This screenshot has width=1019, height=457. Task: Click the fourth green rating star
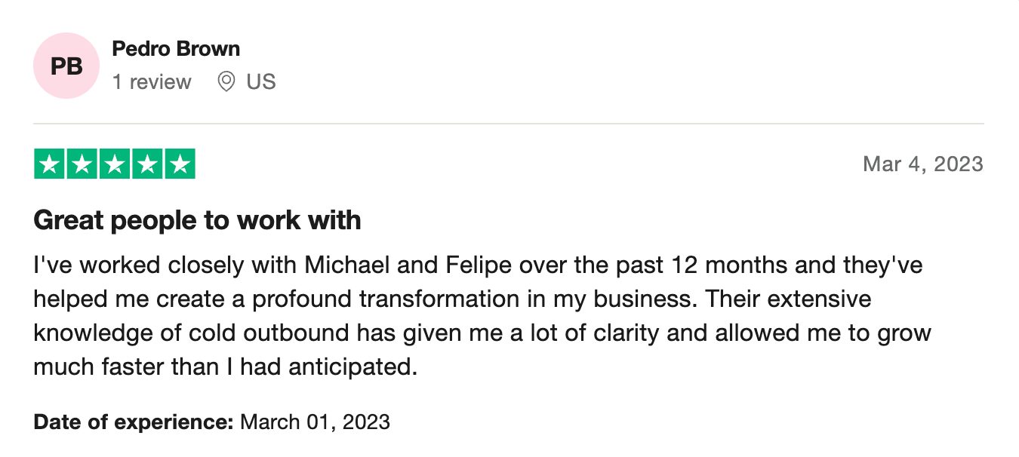coord(147,164)
